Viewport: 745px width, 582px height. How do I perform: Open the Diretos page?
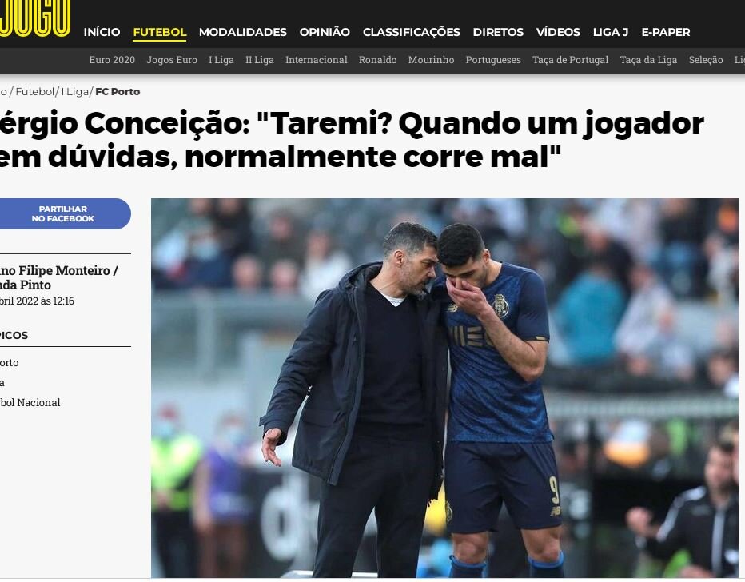(x=498, y=32)
